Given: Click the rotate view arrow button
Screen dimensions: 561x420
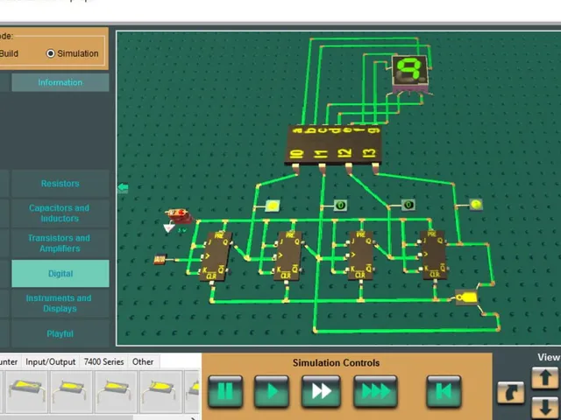Looking at the screenshot, I should [x=511, y=393].
